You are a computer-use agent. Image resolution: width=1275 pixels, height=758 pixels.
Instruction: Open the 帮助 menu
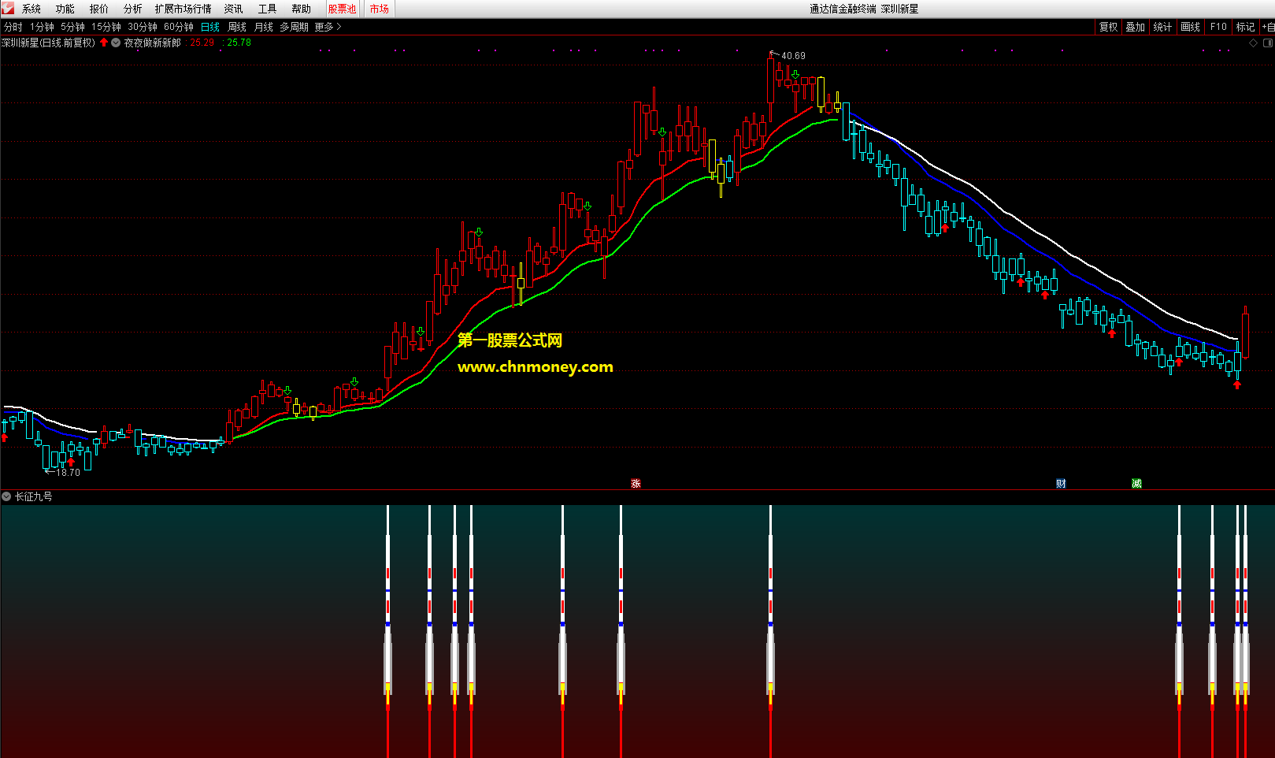[302, 9]
